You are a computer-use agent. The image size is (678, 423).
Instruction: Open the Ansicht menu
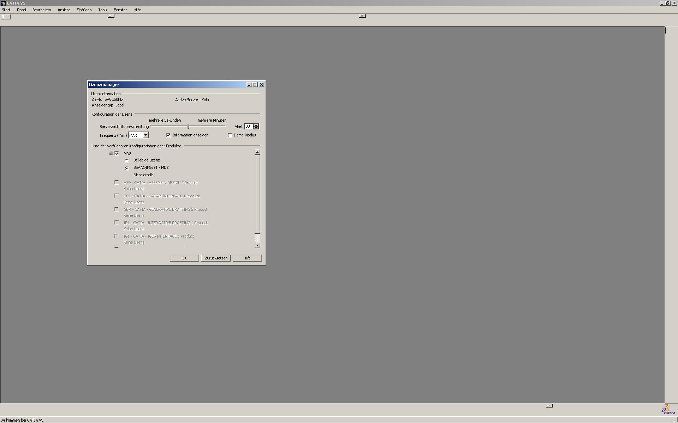[x=64, y=10]
